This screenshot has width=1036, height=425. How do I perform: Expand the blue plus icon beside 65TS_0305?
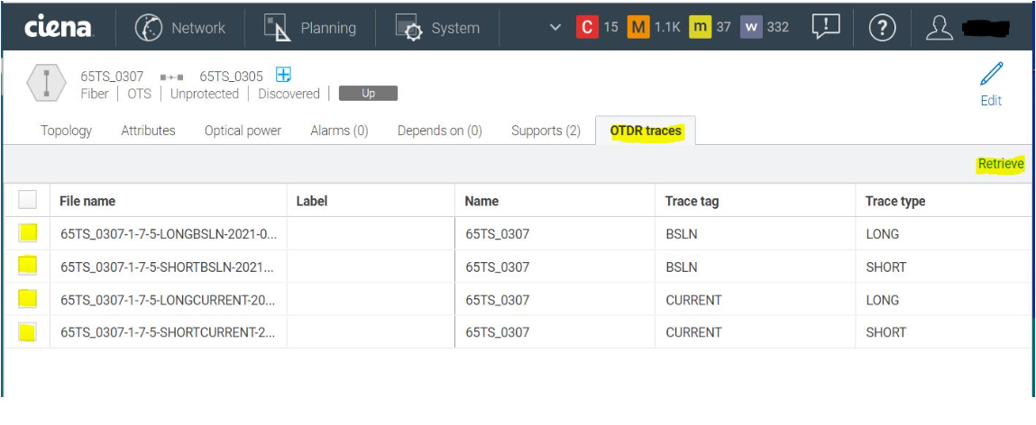click(283, 74)
